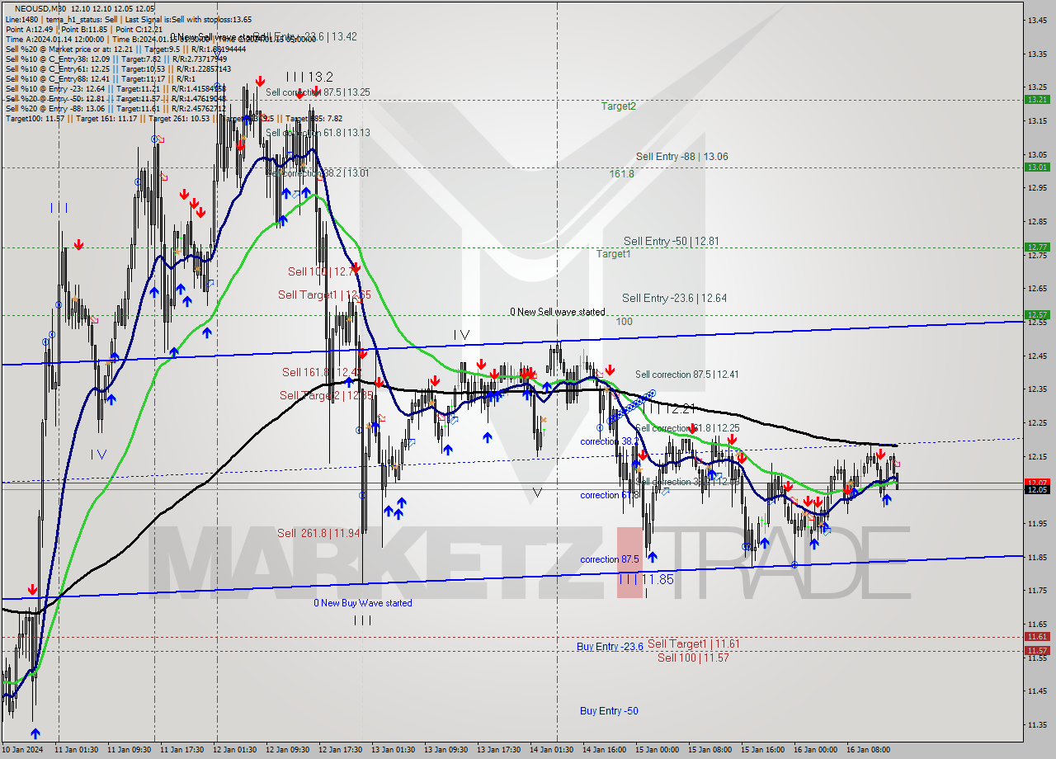
Task: Click the 'I I I 12.21' wave label
Action: (668, 408)
